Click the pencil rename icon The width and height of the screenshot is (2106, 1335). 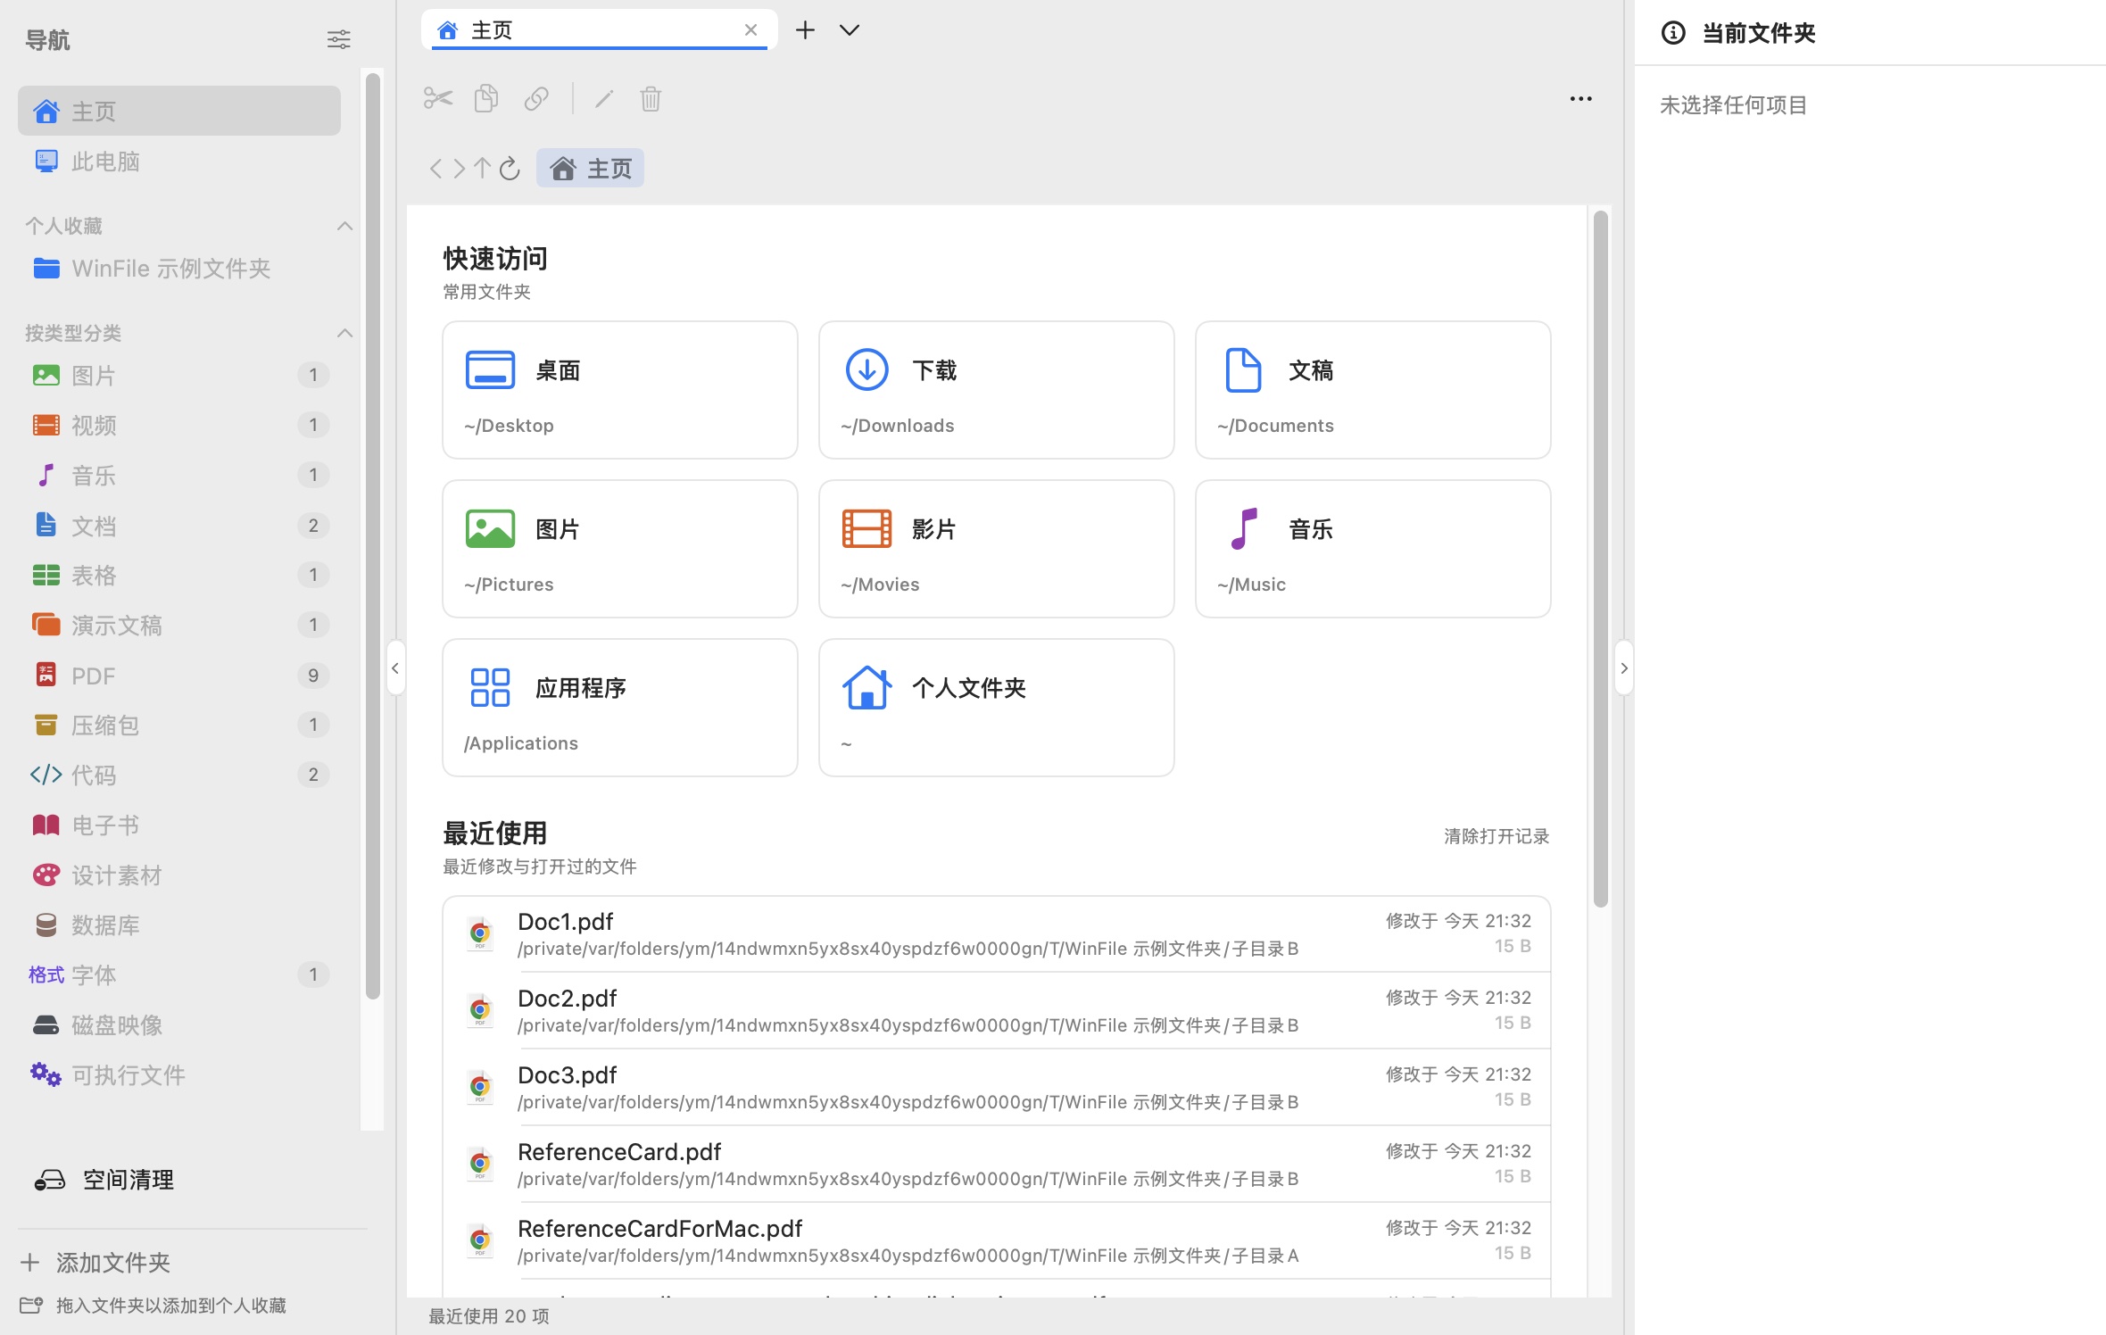coord(604,98)
